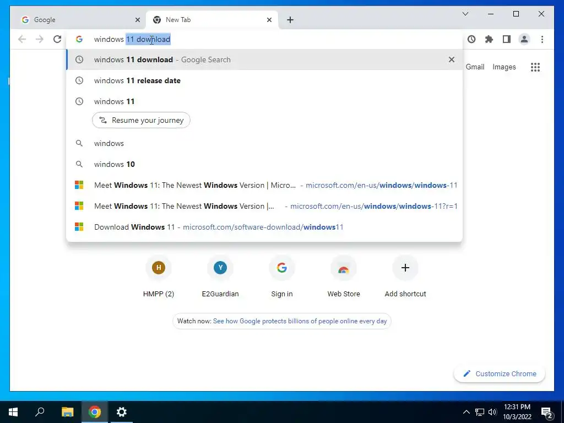Expand the tab search chevron
Viewport: 564px width, 423px height.
coord(465,14)
